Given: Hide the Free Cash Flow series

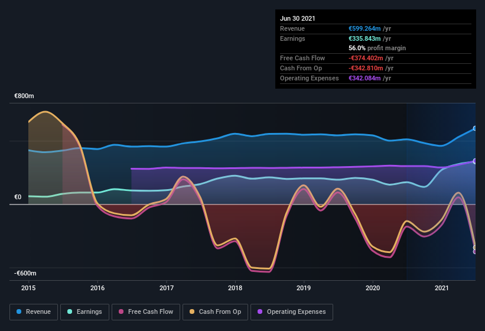Looking at the screenshot, I should [x=147, y=311].
